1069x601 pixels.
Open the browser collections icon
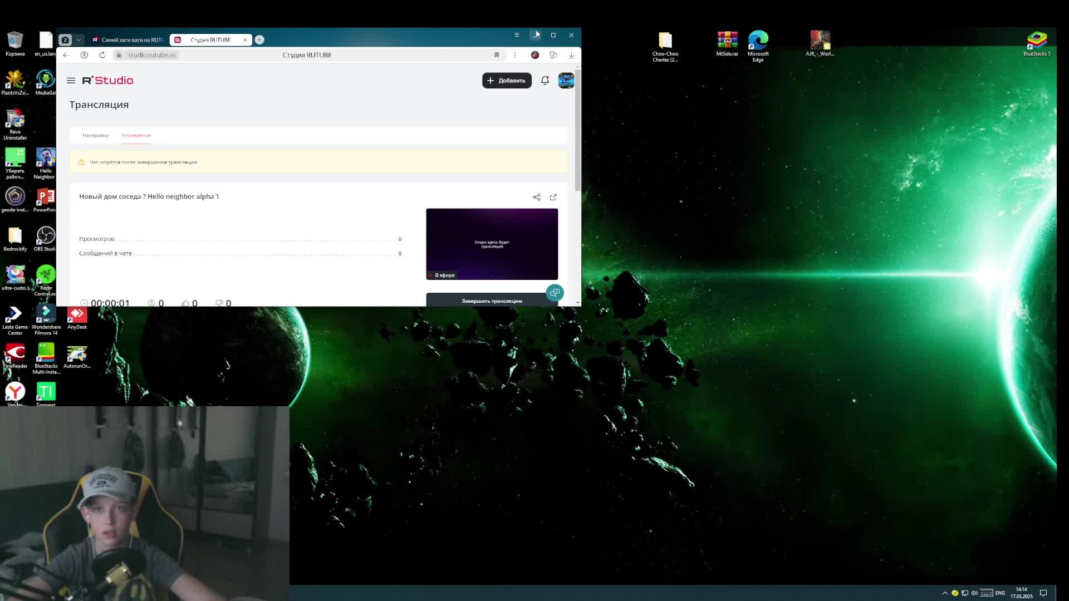(x=553, y=55)
